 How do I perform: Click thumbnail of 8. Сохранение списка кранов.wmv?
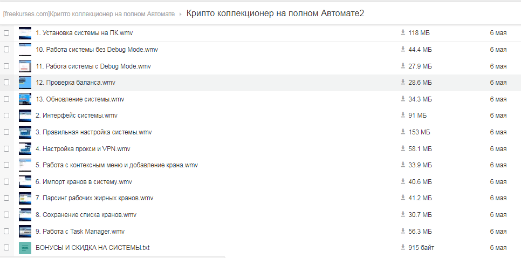[x=25, y=215]
